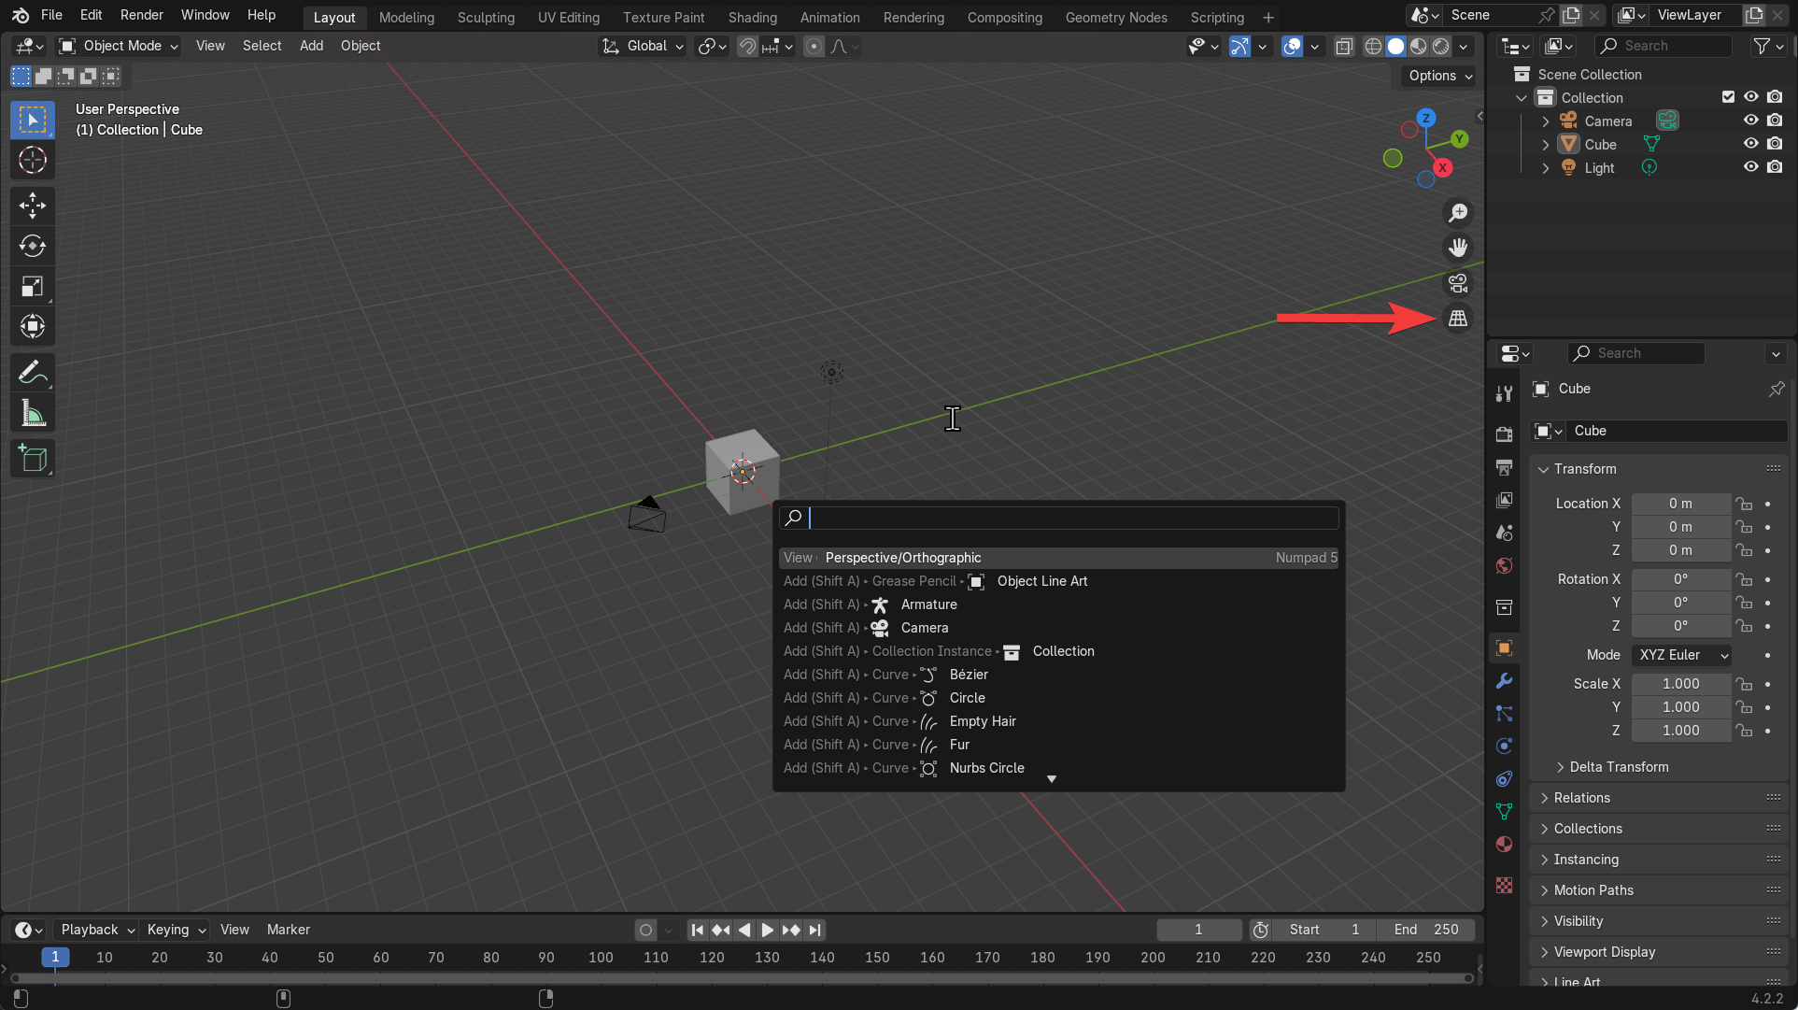Click the Options button in the viewport
Image resolution: width=1798 pixels, height=1010 pixels.
pyautogui.click(x=1436, y=76)
